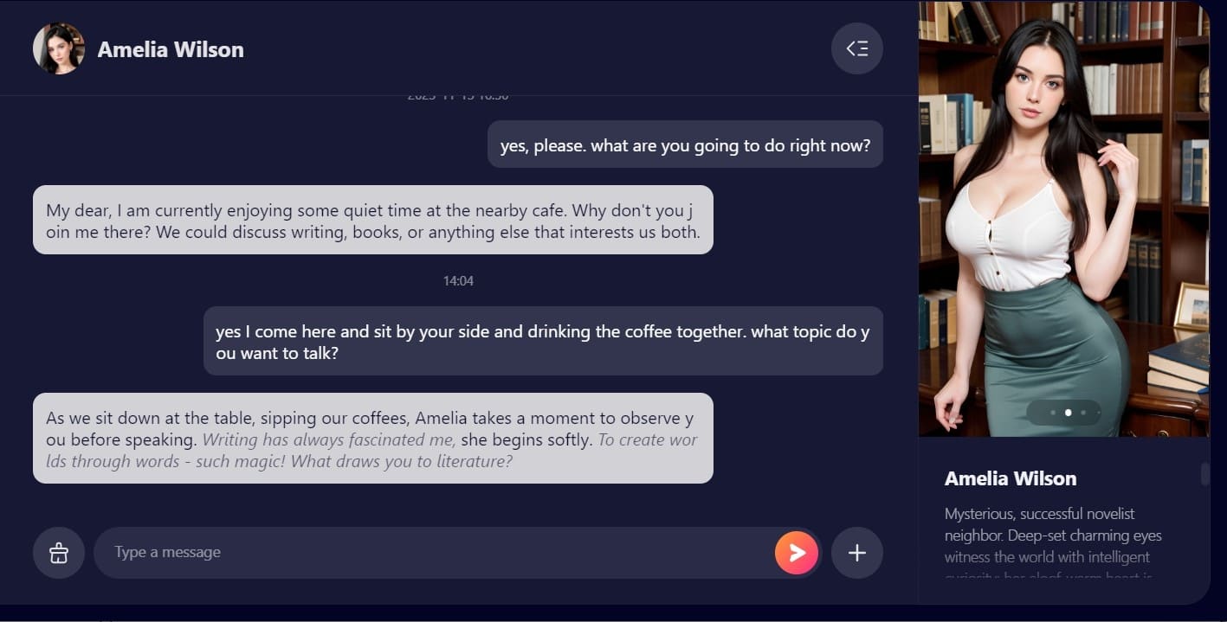The image size is (1227, 622).
Task: Select the reply beginning 'As we sit down'
Action: tap(373, 438)
